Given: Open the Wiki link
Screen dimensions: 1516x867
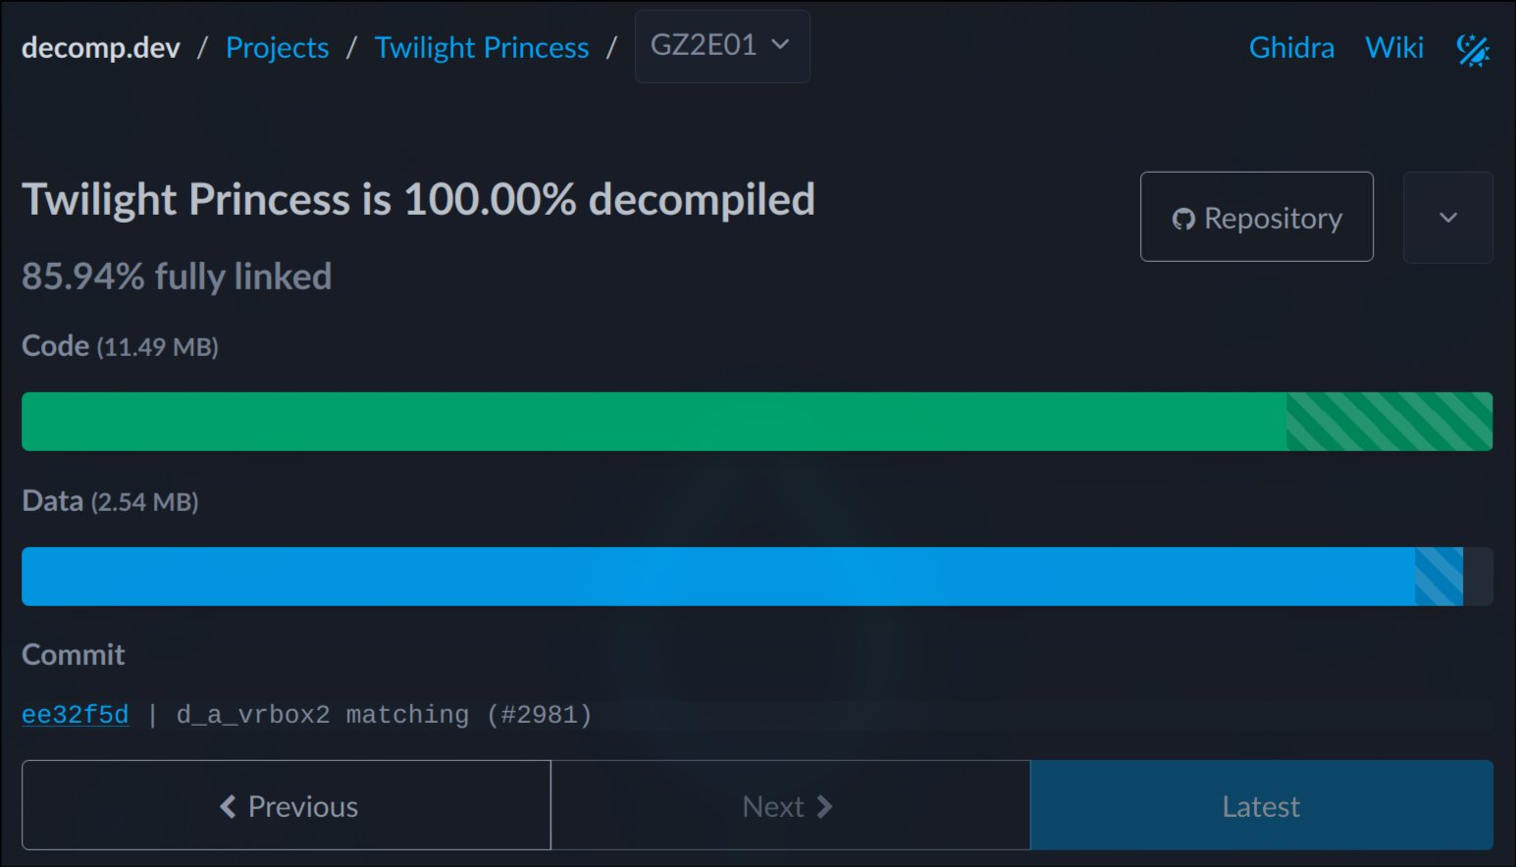Looking at the screenshot, I should (x=1394, y=47).
